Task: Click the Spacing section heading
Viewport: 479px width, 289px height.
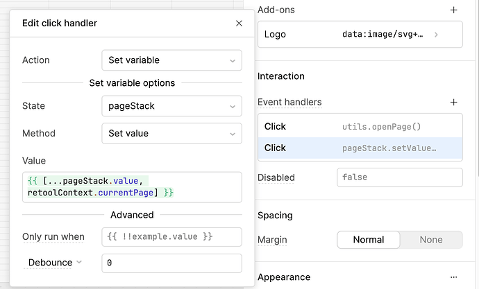Action: (275, 216)
